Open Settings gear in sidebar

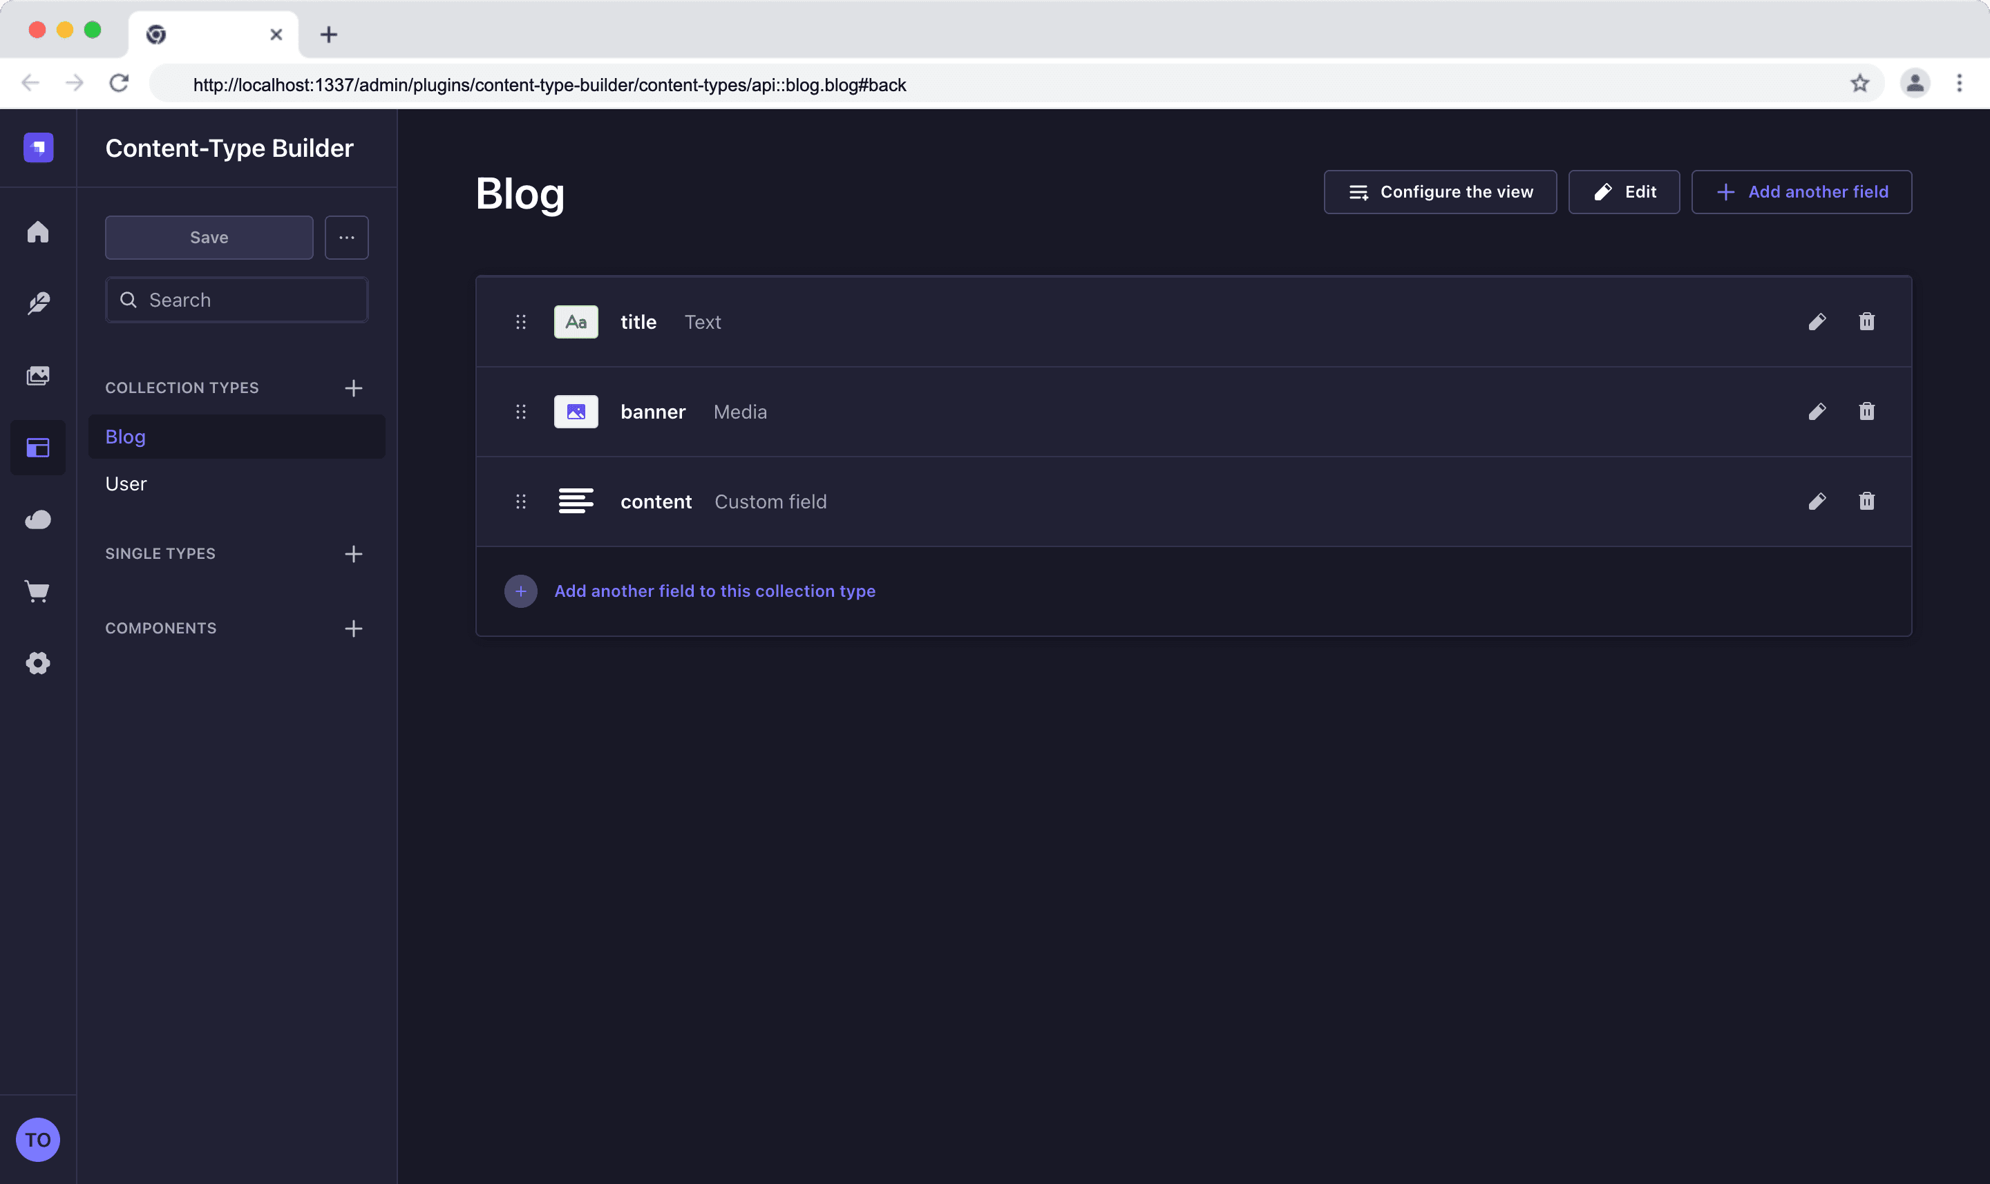(37, 663)
